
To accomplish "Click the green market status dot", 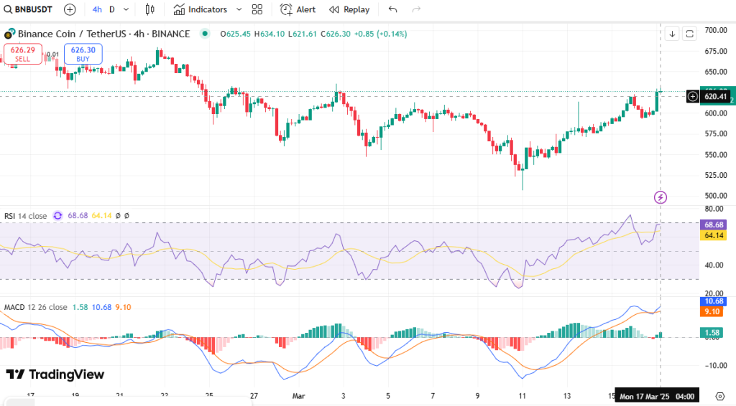I will [x=205, y=34].
